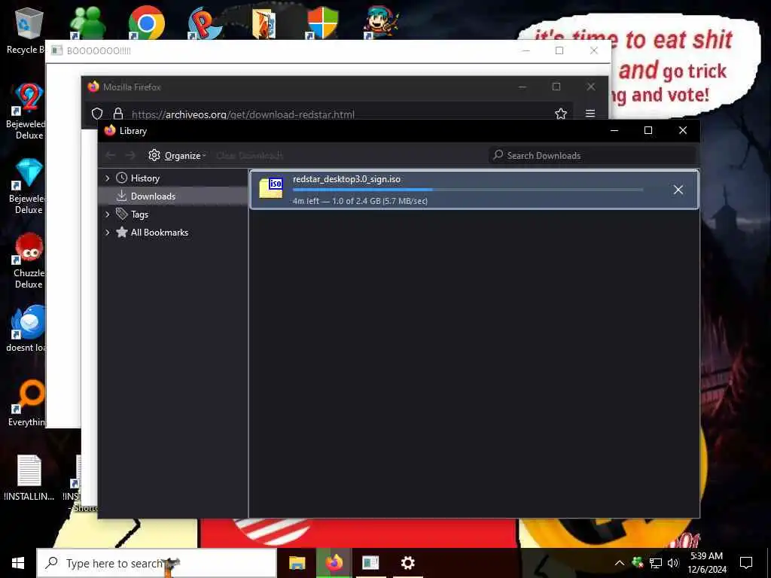The width and height of the screenshot is (771, 578).
Task: Maximize the BOOOOOOO!!!!! window
Action: pos(559,50)
